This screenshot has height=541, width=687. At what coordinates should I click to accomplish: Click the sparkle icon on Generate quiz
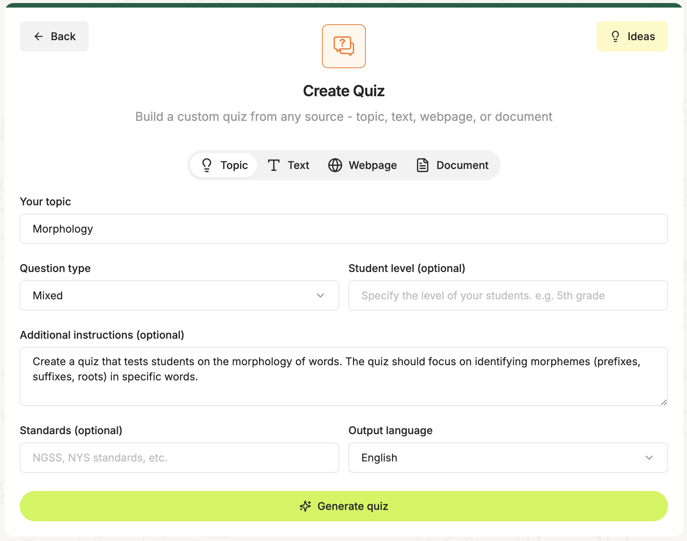(306, 506)
